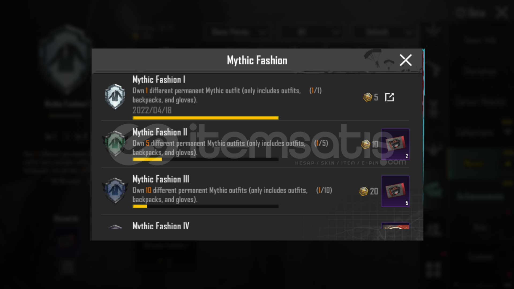Image resolution: width=514 pixels, height=289 pixels.
Task: Click the Mythic Fashion III progress bar
Action: click(x=205, y=207)
